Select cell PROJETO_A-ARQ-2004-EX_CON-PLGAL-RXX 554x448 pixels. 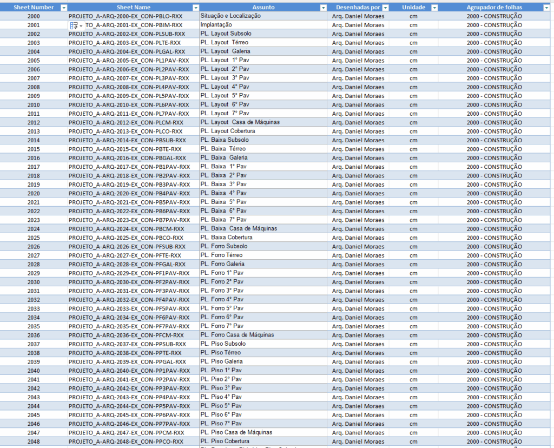coord(134,51)
